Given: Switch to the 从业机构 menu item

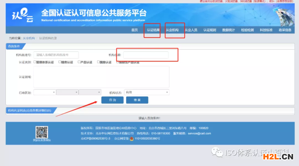Looking at the screenshot, I should pos(172,30).
